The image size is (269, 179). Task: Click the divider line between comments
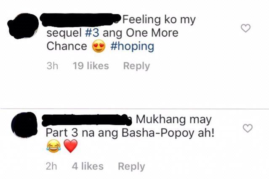135,108
